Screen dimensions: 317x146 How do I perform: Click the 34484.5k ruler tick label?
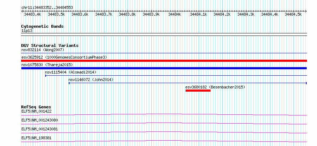coord(293,14)
